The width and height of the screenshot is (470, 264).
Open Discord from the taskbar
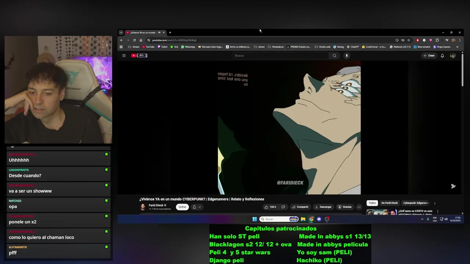click(x=319, y=219)
